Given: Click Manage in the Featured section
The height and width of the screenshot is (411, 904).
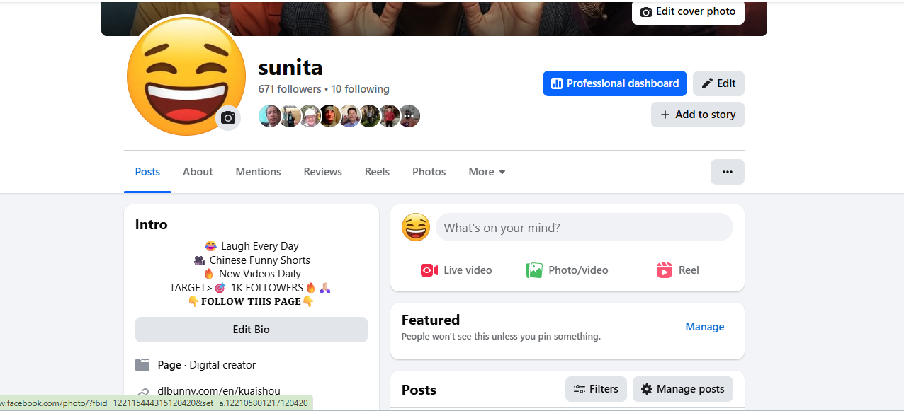Looking at the screenshot, I should [x=704, y=327].
